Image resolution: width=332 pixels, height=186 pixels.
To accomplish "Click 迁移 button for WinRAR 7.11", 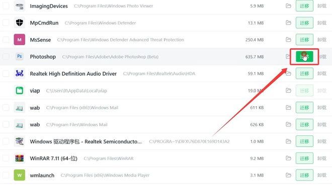I will coord(304,158).
